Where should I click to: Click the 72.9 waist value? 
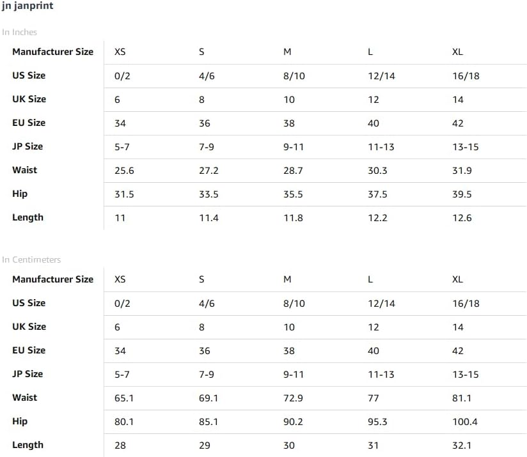point(293,398)
